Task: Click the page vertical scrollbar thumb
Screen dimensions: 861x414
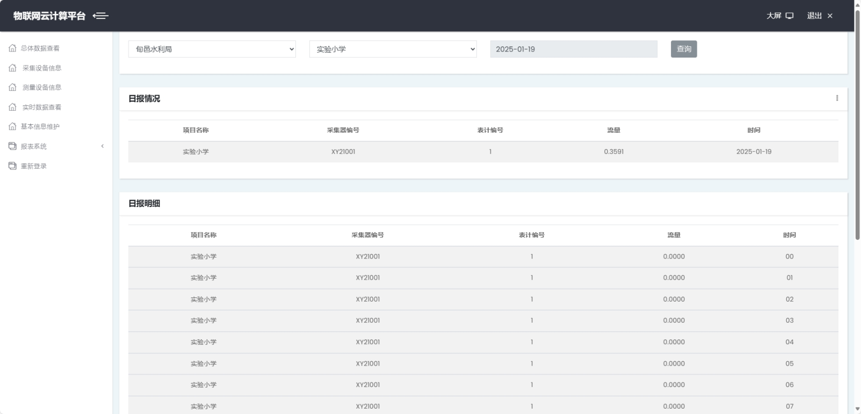Action: 857,124
